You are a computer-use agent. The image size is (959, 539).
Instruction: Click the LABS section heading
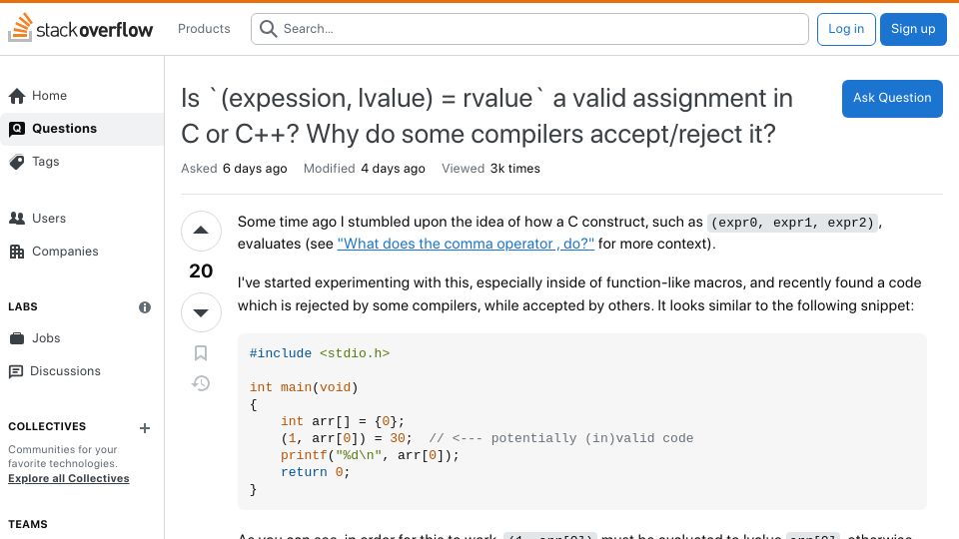[23, 306]
